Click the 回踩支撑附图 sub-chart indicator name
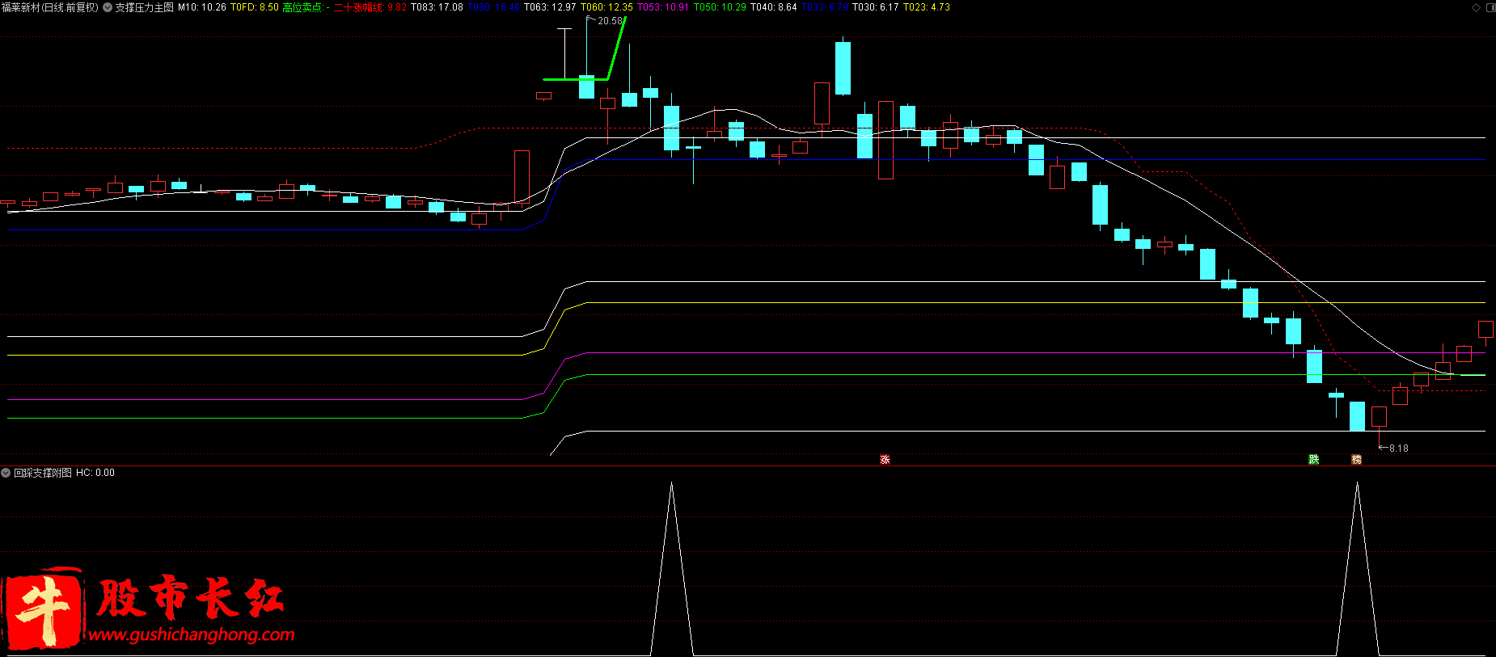The width and height of the screenshot is (1496, 657). click(x=43, y=473)
